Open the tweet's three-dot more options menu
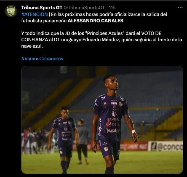Screen dimensions: 187x177 pos(180,8)
